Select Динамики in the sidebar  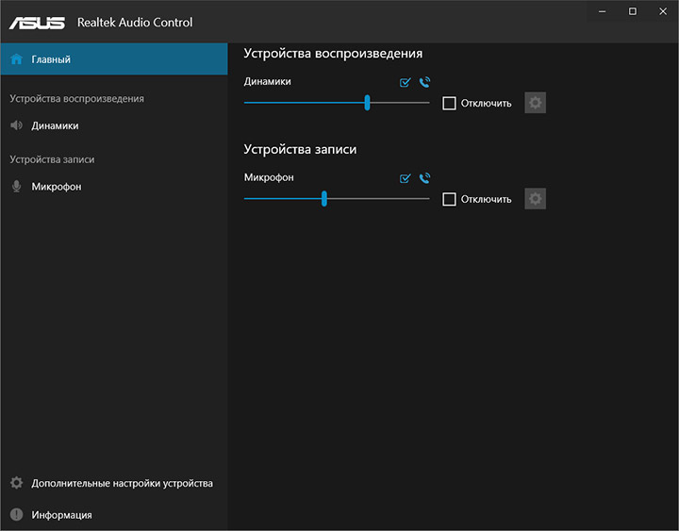click(x=55, y=125)
